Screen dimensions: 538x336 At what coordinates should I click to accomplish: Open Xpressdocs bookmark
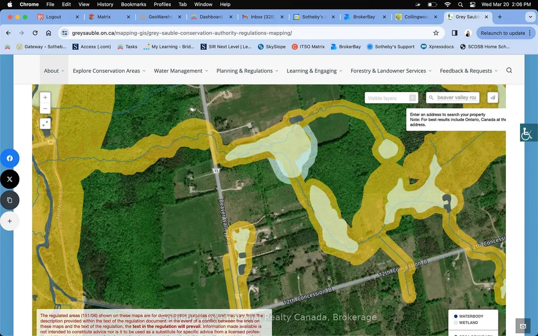click(437, 47)
